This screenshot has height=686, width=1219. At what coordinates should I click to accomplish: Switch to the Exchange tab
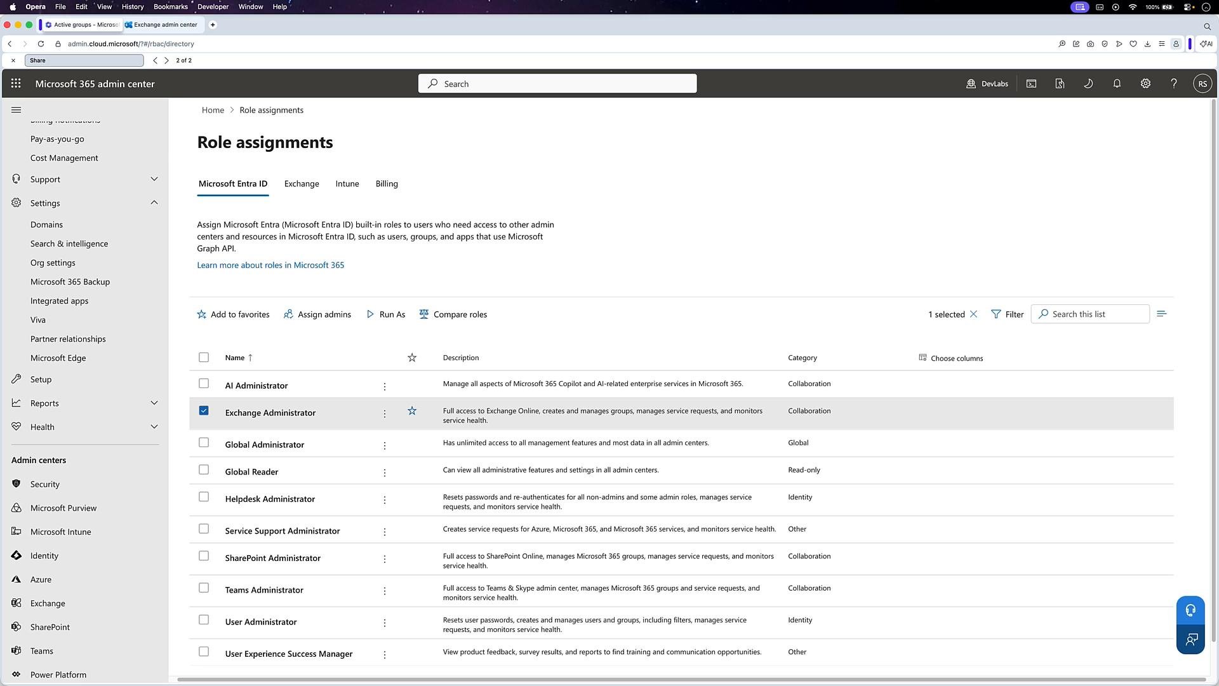[x=302, y=184]
